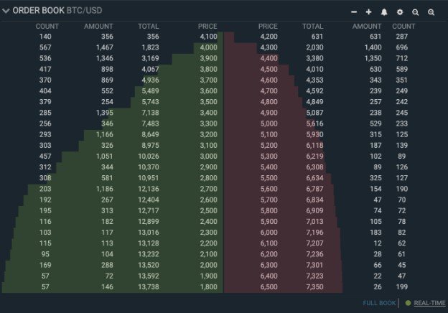Viewport: 448px width, 313px height.
Task: Select ask price 6,500 in bottom row
Action: [x=269, y=286]
